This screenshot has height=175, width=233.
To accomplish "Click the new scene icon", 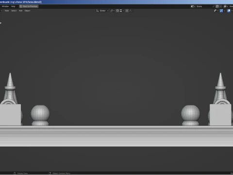I will coord(217,6).
